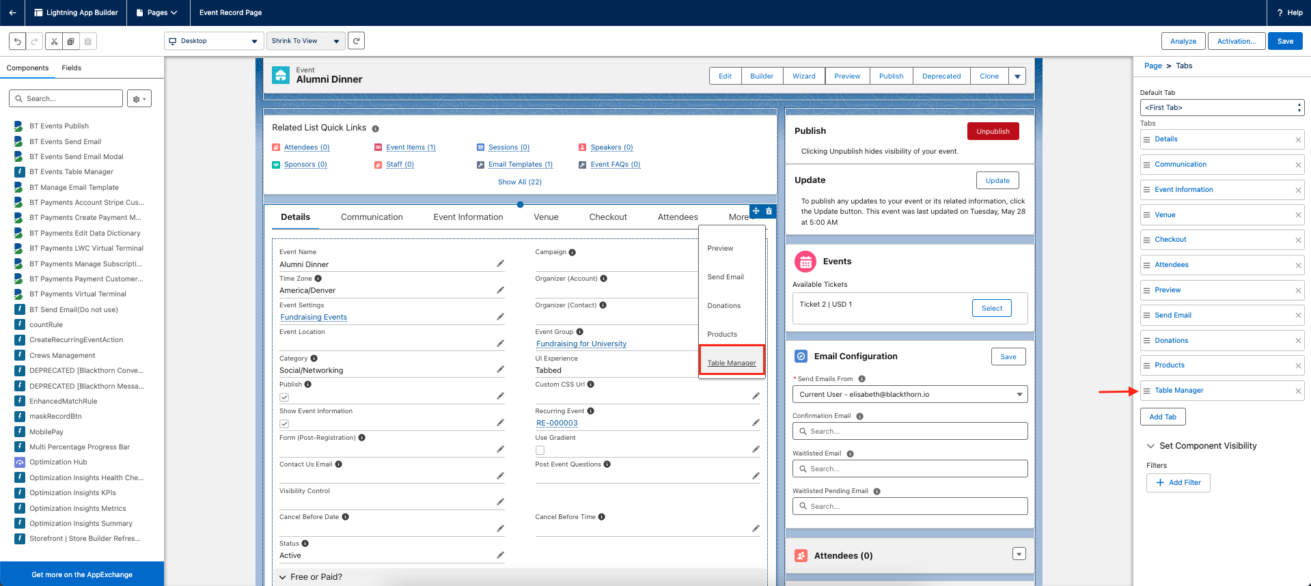Click the drag handle of Donations tab
Viewport: 1311px width, 586px height.
[1146, 341]
